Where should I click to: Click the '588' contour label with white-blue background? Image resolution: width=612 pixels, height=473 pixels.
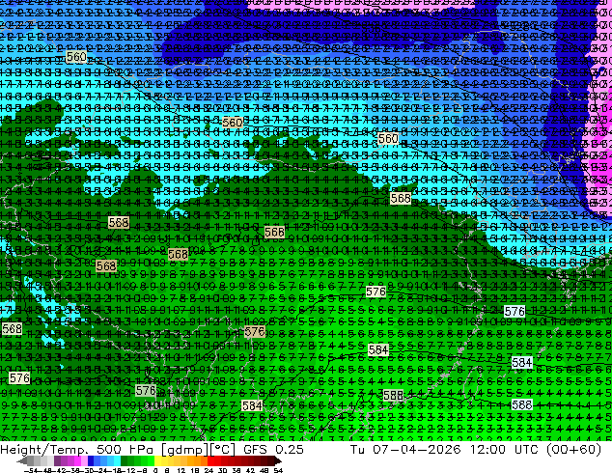point(522,404)
